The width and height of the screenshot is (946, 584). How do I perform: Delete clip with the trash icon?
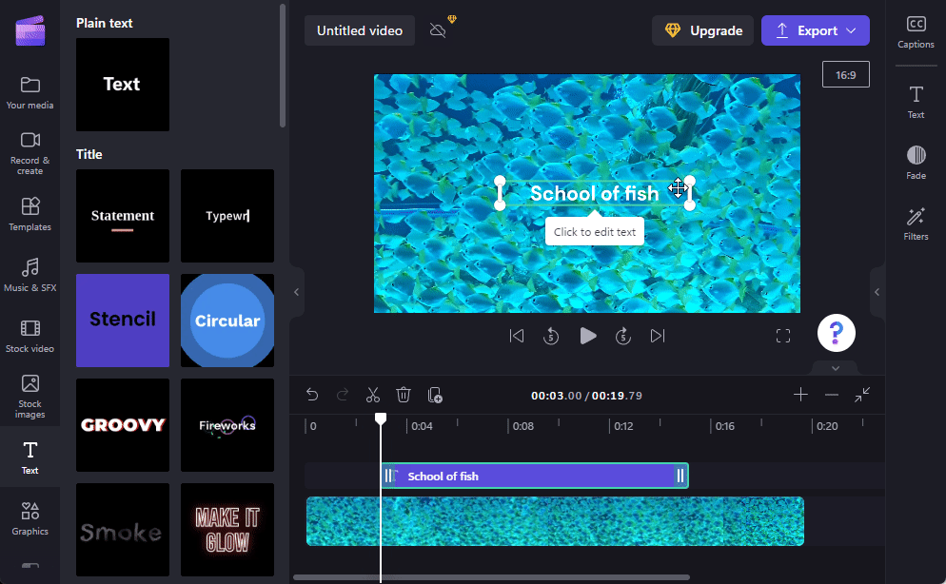(404, 395)
